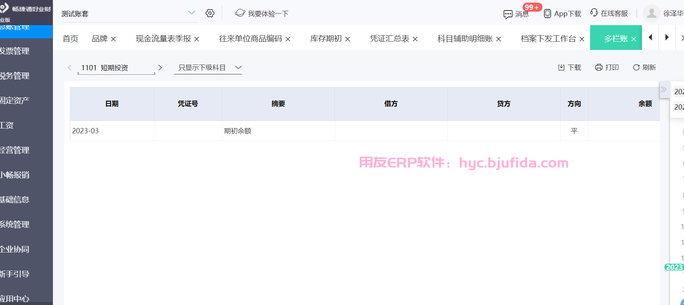The height and width of the screenshot is (305, 684).
Task: Click the 1101 短期投资 account field
Action: 116,68
